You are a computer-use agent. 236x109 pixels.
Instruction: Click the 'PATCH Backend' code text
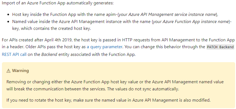pyautogui.click(x=220, y=47)
